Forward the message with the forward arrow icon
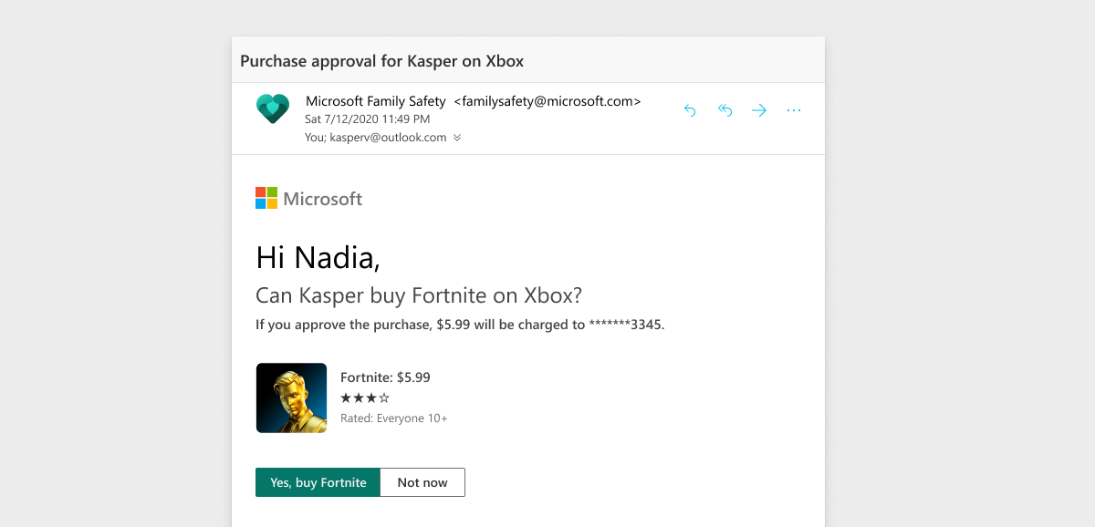1095x527 pixels. point(759,109)
